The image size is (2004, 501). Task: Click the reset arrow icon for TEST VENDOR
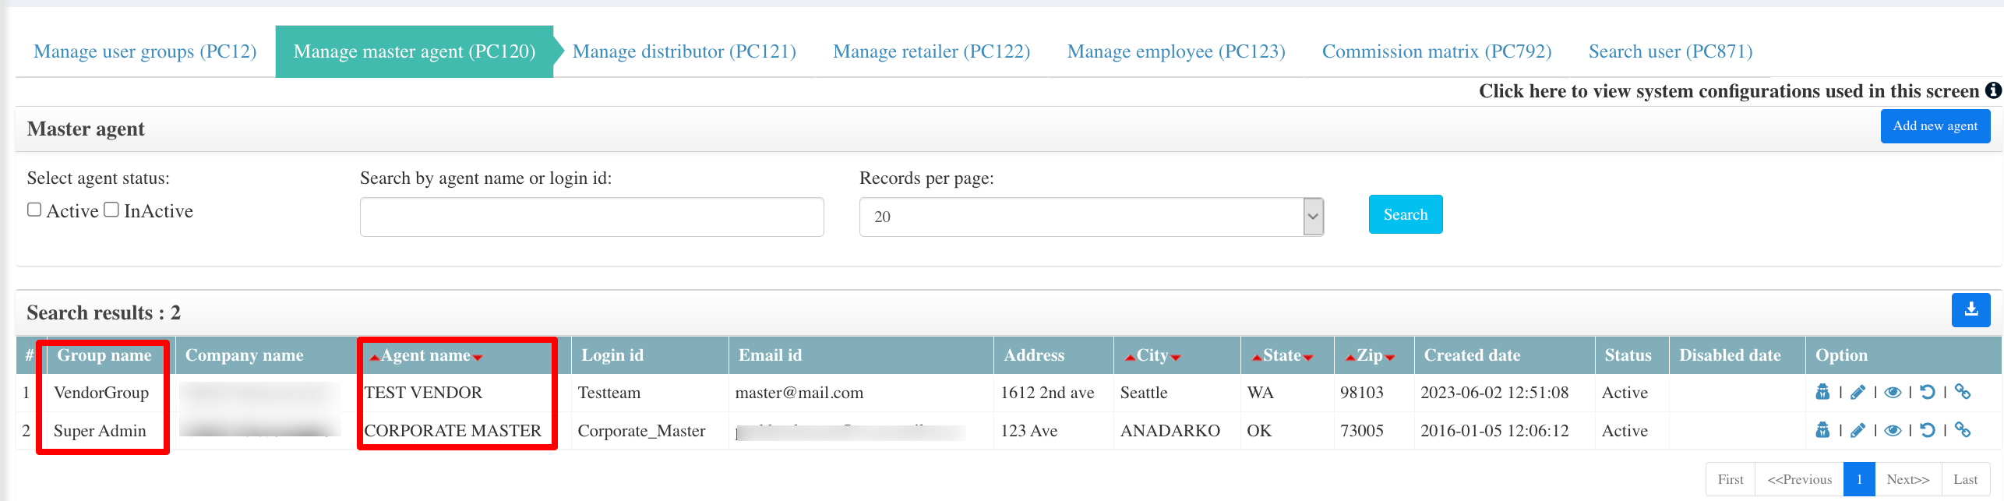coord(1928,392)
